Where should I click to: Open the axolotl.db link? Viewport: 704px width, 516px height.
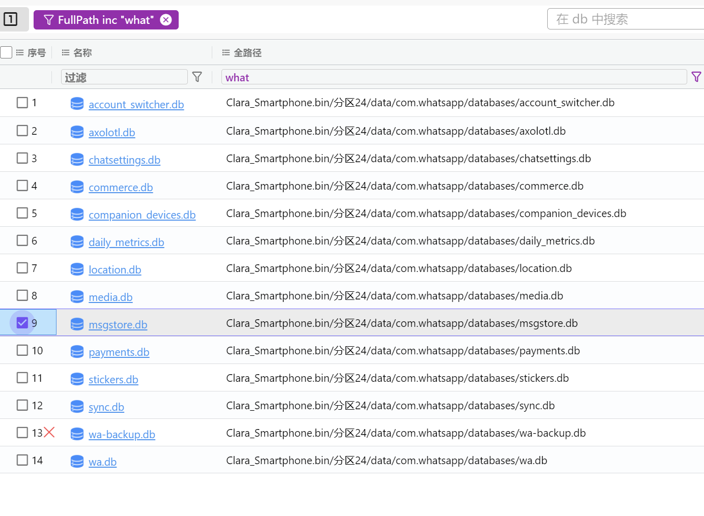click(111, 132)
